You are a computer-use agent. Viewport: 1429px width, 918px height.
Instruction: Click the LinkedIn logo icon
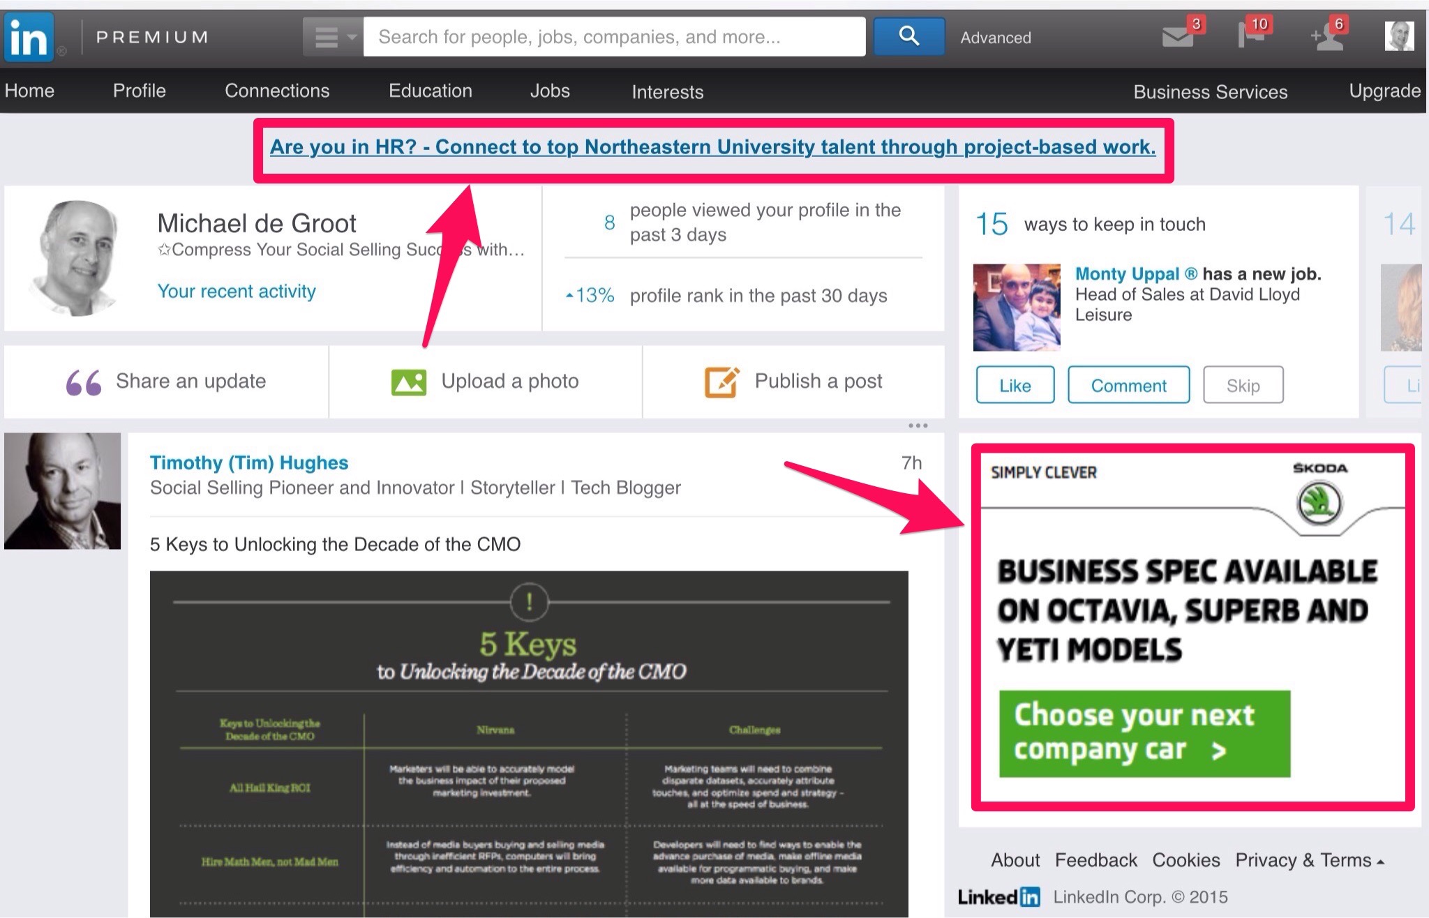pos(29,38)
